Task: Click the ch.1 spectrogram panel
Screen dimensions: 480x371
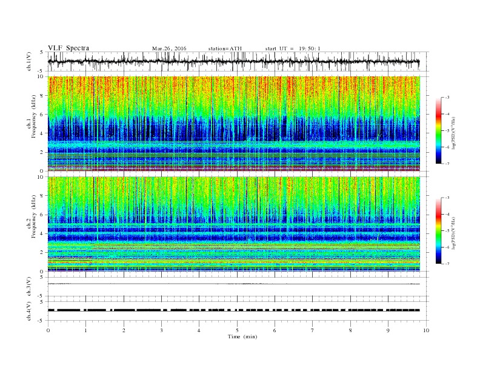Action: tap(234, 124)
